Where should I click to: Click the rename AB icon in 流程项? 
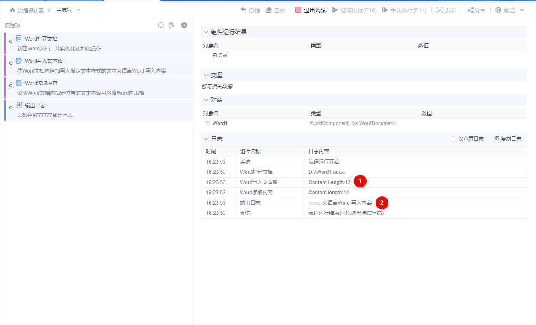click(172, 25)
